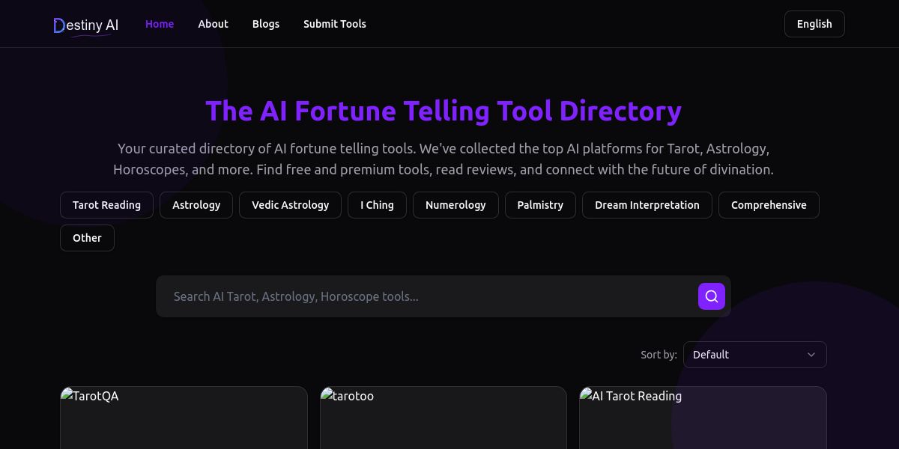Go to the About page

(213, 24)
